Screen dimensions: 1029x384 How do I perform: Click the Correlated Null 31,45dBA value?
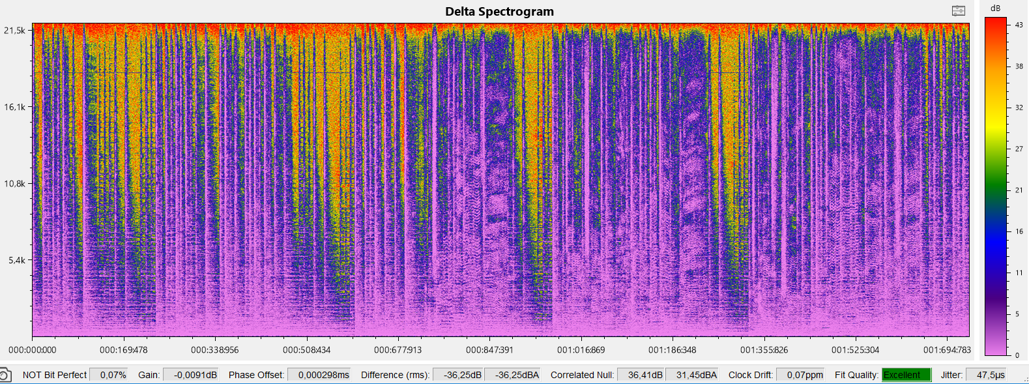pyautogui.click(x=693, y=375)
